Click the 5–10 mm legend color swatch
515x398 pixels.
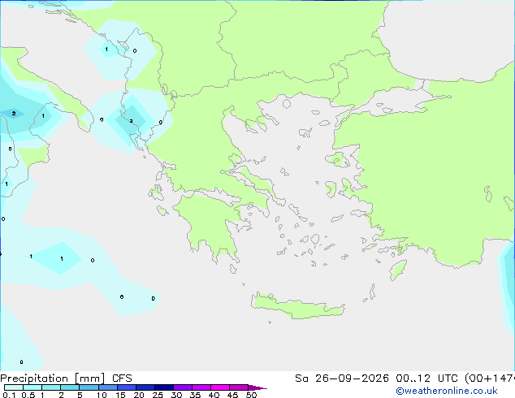89,387
